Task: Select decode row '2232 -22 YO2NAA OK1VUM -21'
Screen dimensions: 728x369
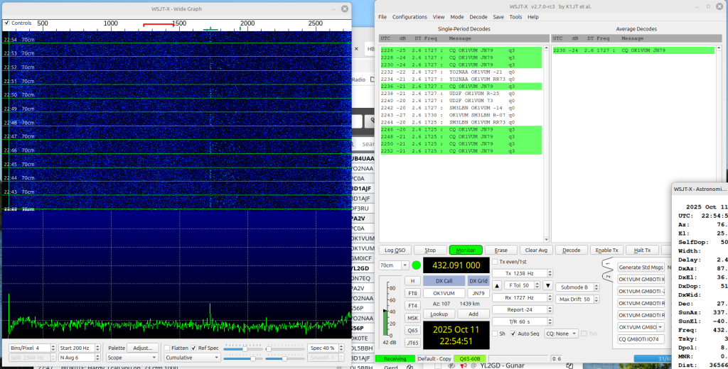Action: (461, 72)
